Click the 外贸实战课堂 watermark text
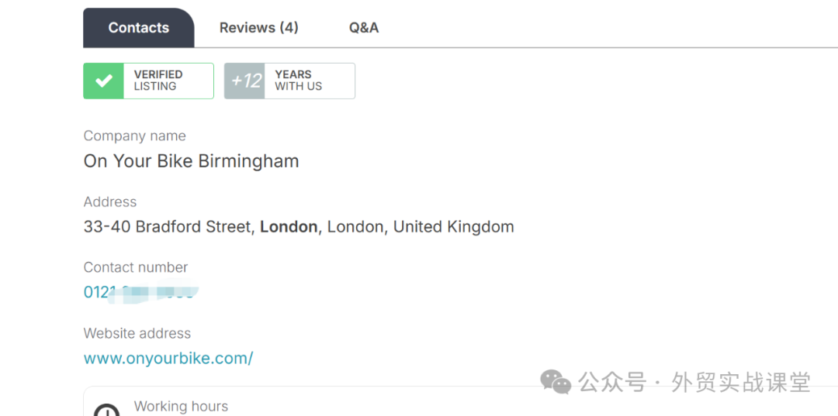 click(x=740, y=382)
